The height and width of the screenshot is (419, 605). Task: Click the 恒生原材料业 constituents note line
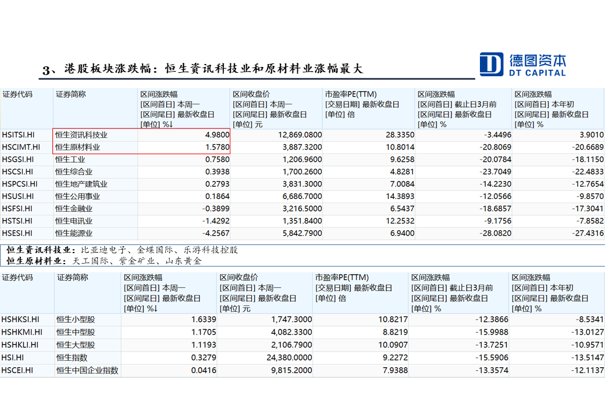104,261
